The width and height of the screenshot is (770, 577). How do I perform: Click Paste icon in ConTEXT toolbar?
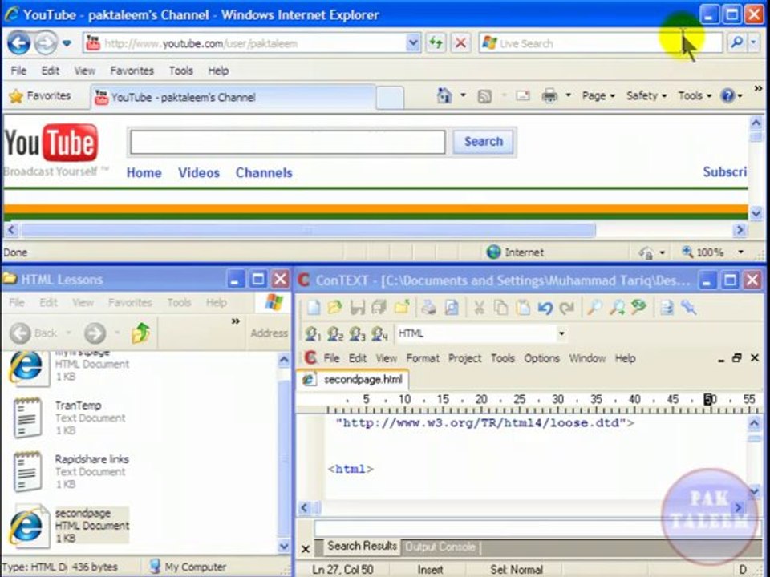pos(523,307)
